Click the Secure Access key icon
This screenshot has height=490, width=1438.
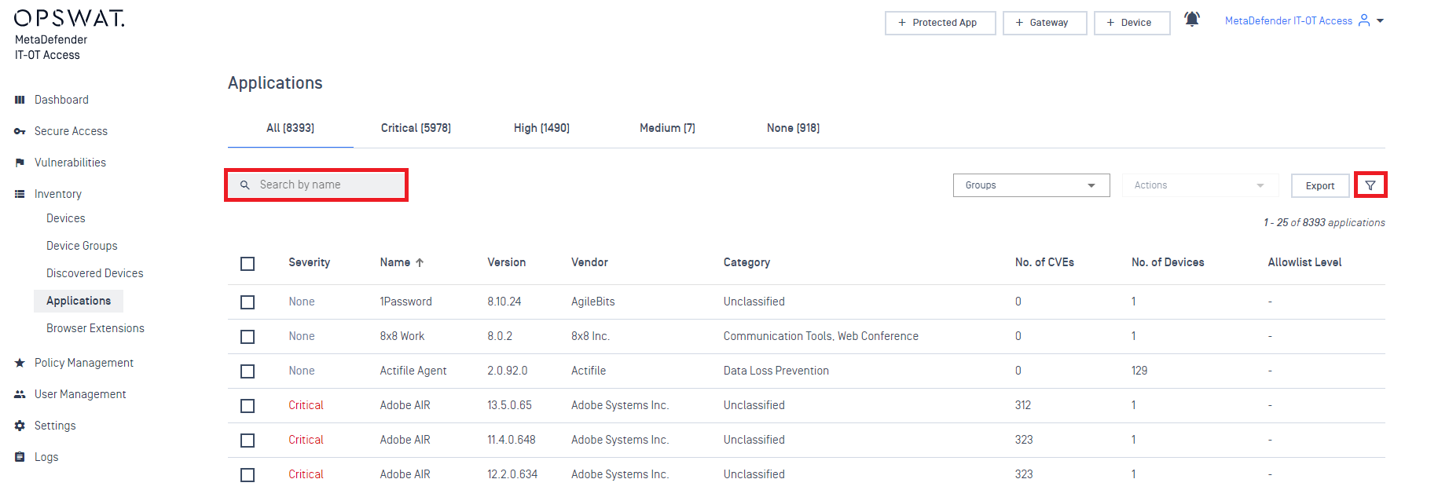point(20,131)
